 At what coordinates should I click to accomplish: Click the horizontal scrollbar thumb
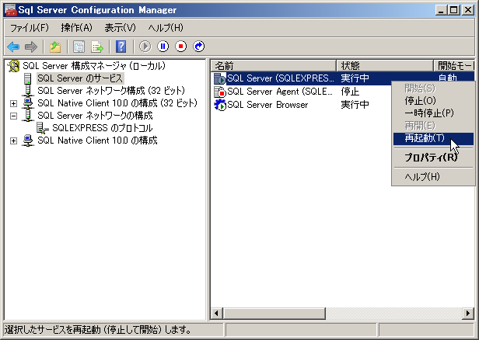(274, 314)
